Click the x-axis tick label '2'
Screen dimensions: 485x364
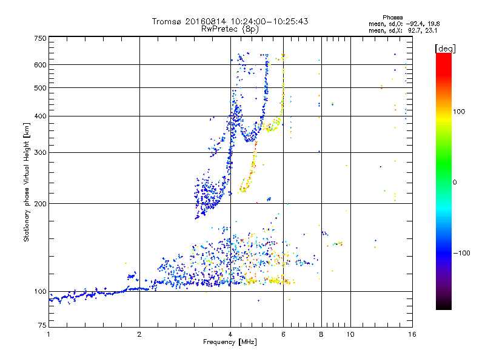coord(139,334)
